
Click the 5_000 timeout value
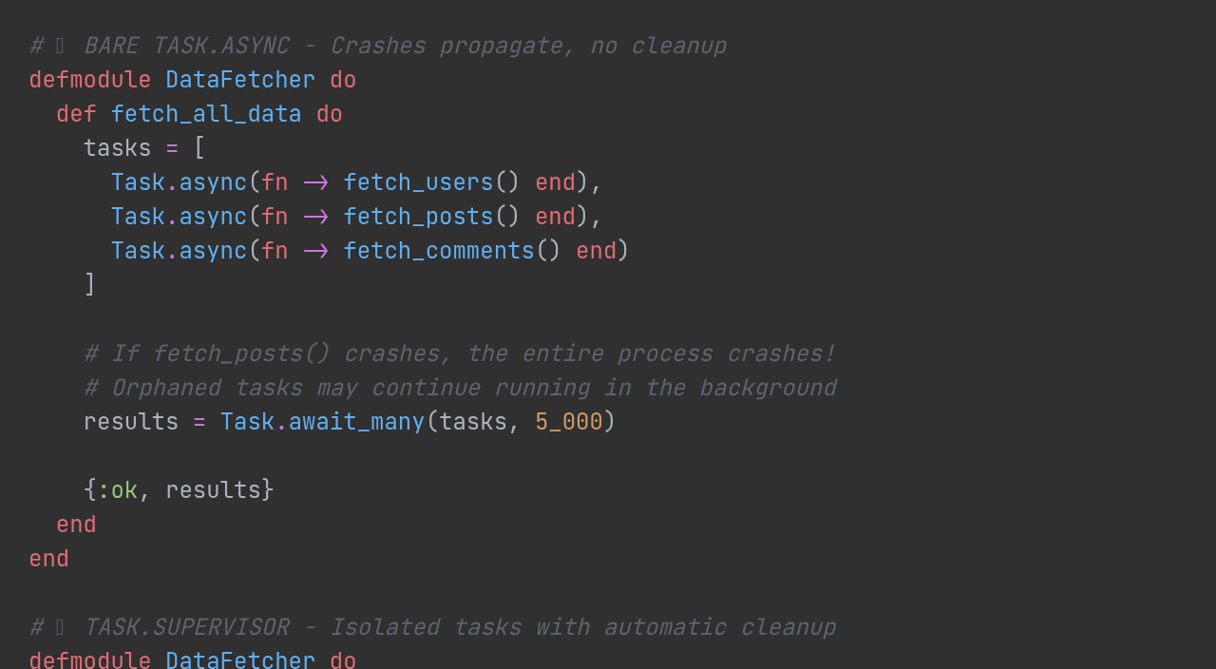click(568, 422)
